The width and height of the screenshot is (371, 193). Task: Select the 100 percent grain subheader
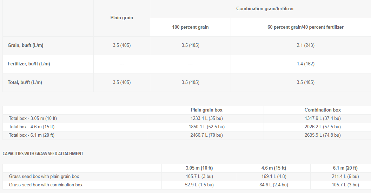(x=190, y=27)
